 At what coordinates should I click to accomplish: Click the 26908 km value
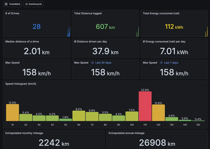coord(157,143)
